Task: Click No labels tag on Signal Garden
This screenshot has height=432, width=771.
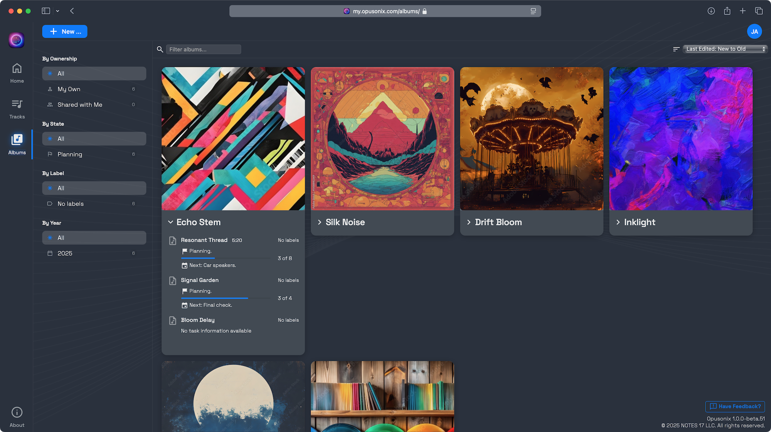Action: point(288,280)
